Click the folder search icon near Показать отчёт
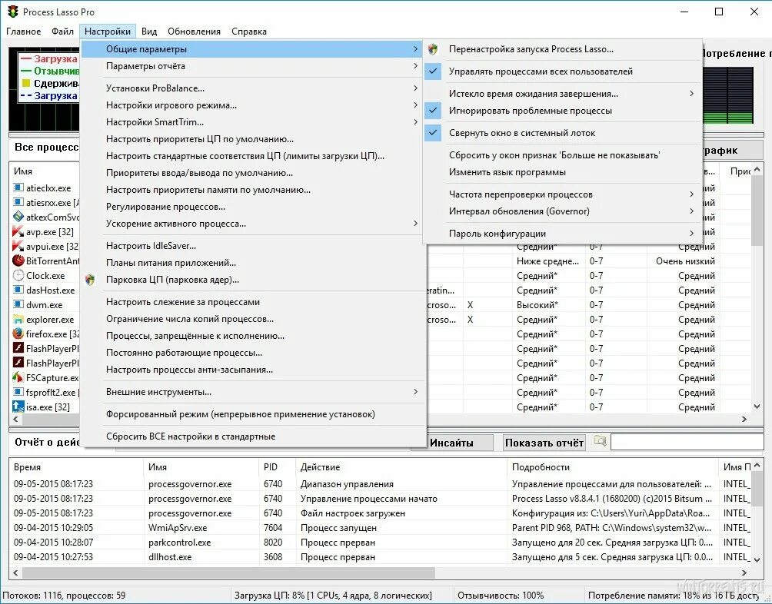The height and width of the screenshot is (604, 772). (x=599, y=440)
